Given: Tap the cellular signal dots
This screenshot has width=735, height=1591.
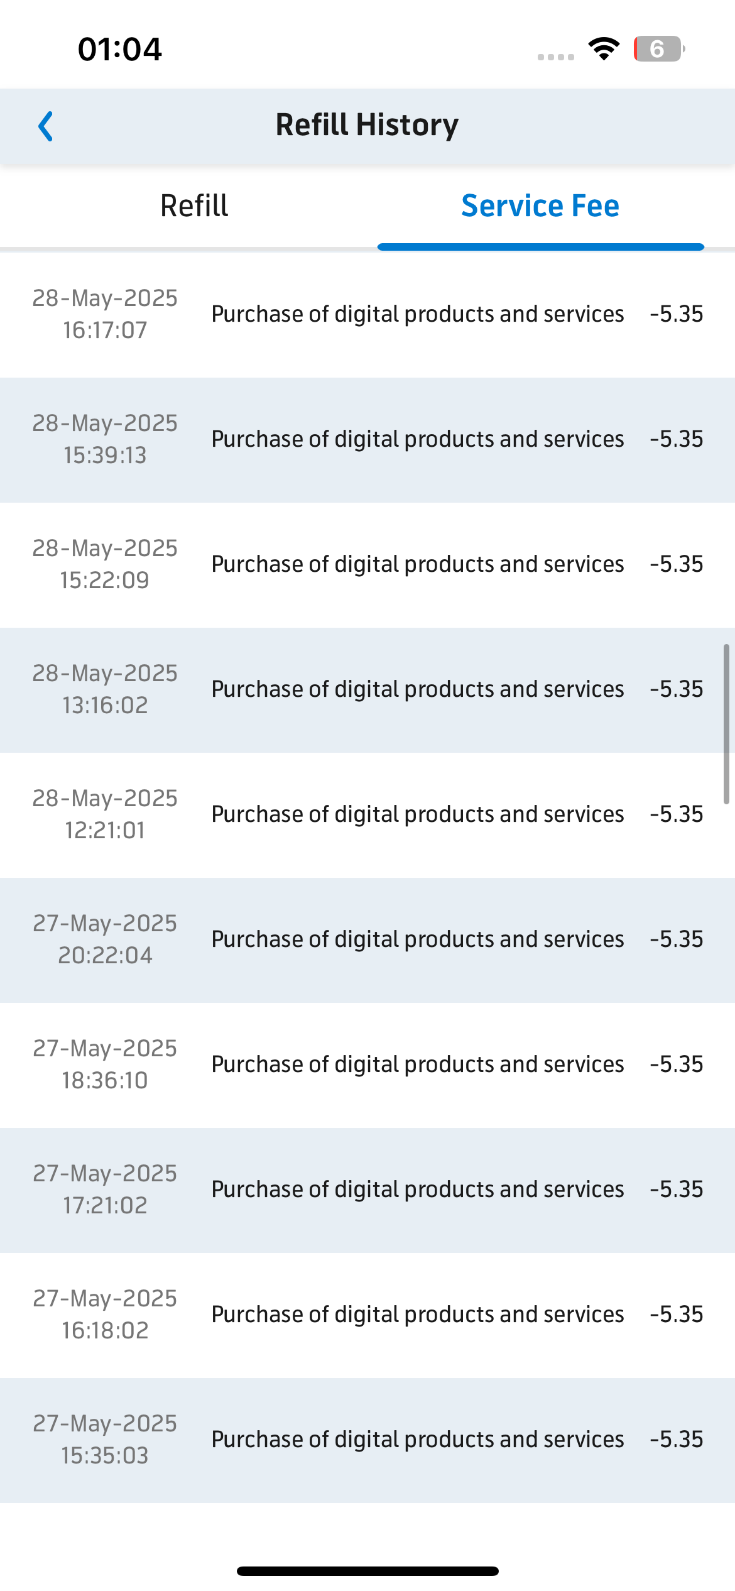Looking at the screenshot, I should (556, 57).
